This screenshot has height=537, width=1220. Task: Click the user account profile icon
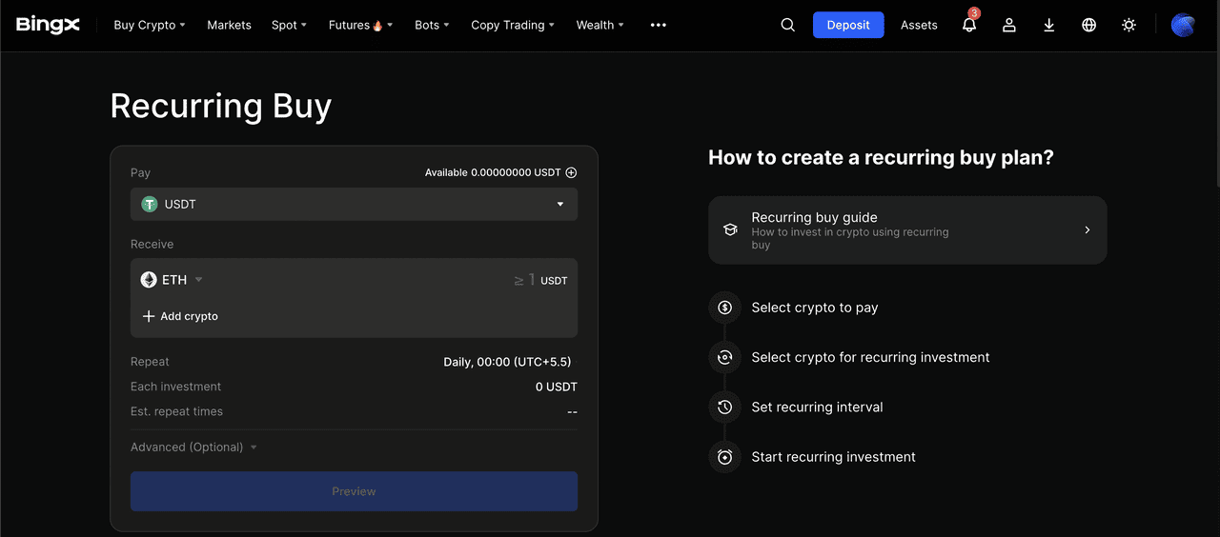click(x=1009, y=25)
